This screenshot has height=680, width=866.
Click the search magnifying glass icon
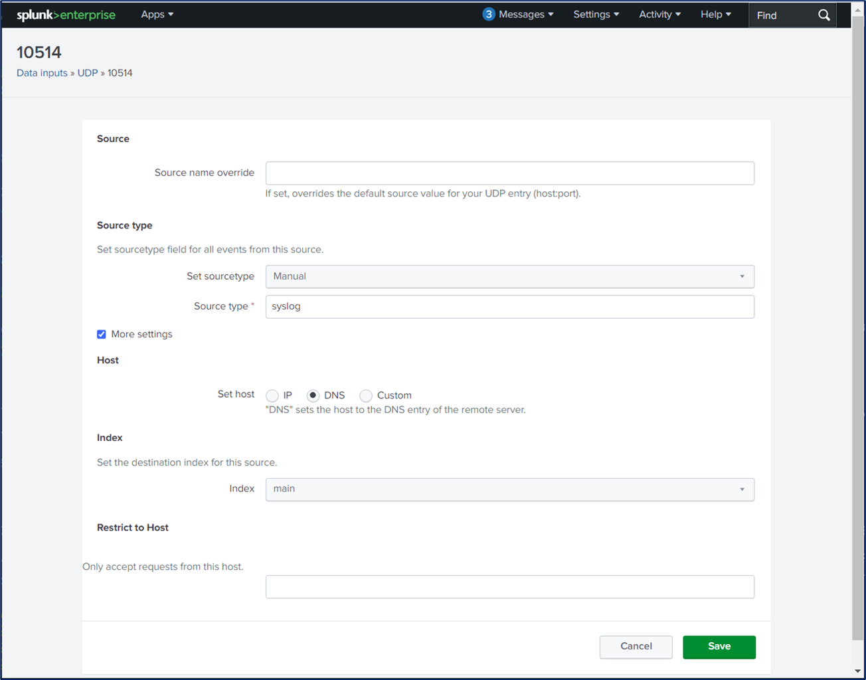[x=823, y=15]
